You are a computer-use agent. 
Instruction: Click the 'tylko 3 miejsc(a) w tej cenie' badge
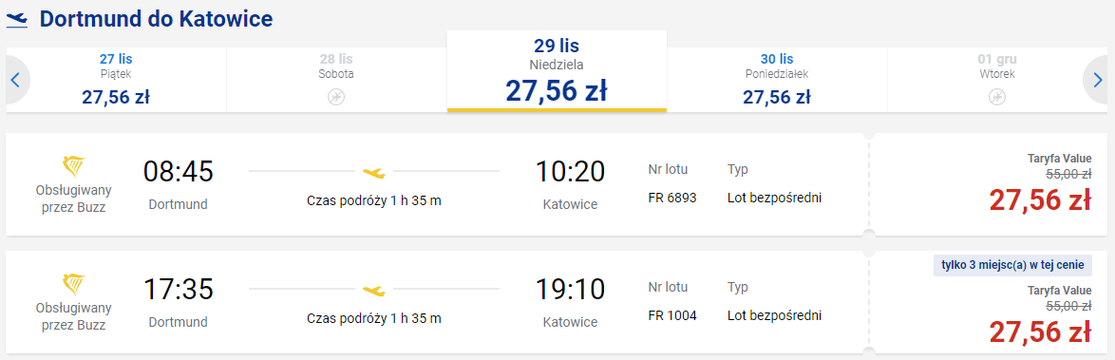(x=1011, y=266)
